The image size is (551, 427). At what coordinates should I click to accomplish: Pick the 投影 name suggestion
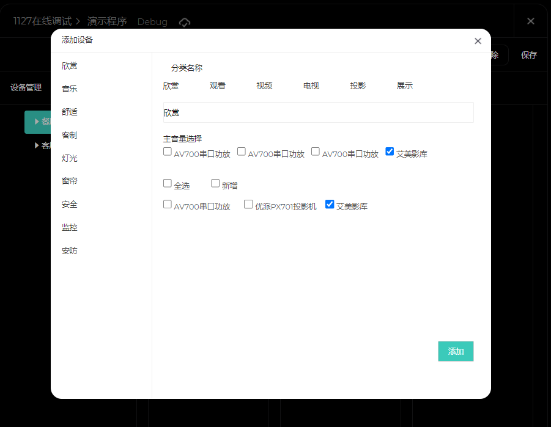pyautogui.click(x=358, y=86)
